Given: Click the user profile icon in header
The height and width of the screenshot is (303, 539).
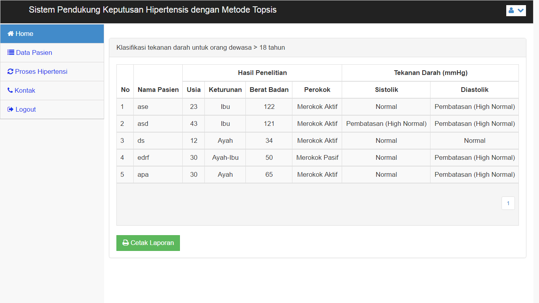Looking at the screenshot, I should pos(511,11).
